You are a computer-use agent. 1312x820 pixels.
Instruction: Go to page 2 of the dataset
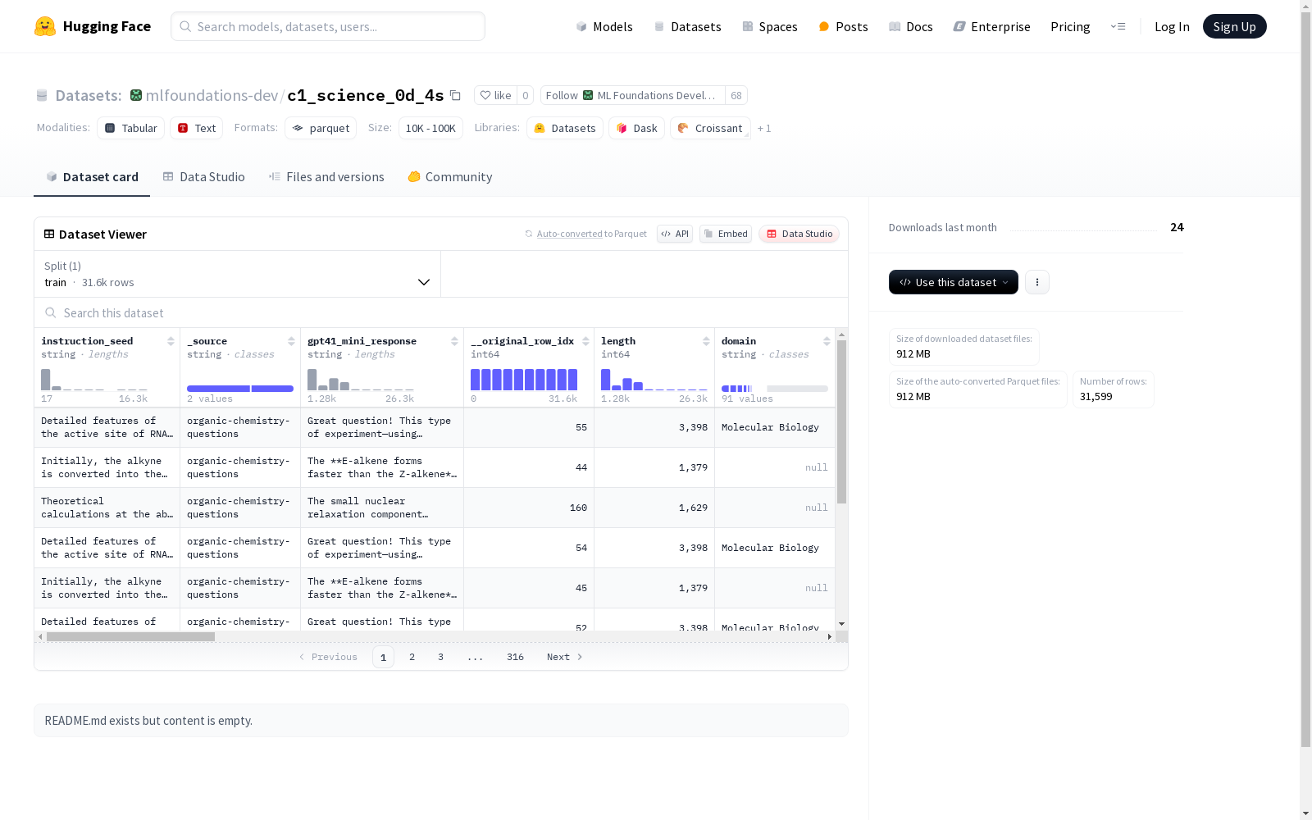(x=412, y=657)
